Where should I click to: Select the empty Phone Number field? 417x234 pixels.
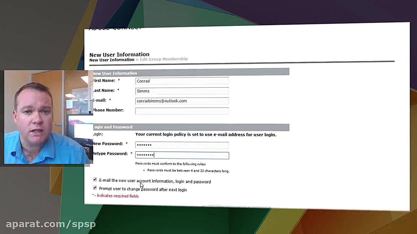[182, 111]
